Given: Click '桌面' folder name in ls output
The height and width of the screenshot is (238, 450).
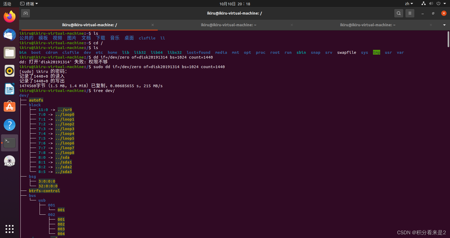Looking at the screenshot, I should tap(129, 38).
